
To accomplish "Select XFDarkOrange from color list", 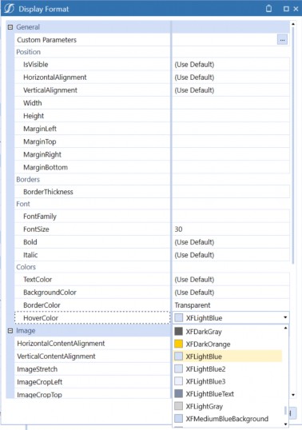I will point(228,344).
